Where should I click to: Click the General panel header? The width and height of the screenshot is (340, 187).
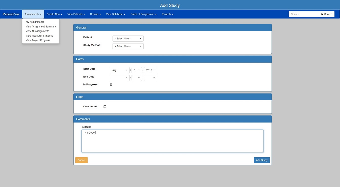click(173, 28)
